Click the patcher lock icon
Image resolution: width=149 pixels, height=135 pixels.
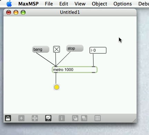(8, 118)
